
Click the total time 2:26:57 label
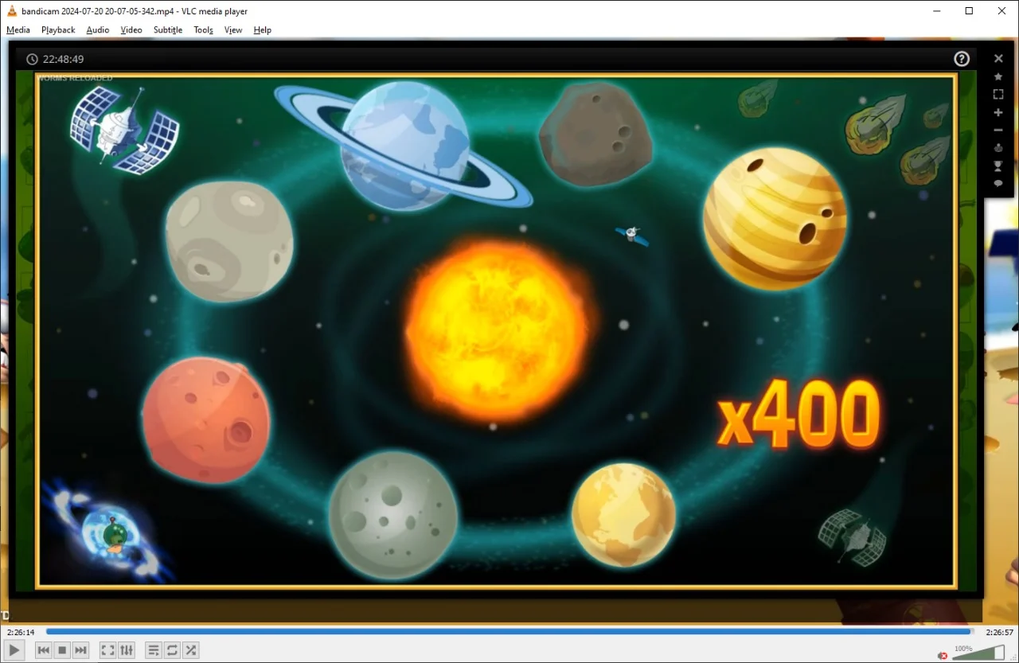(1000, 632)
